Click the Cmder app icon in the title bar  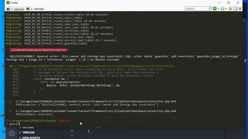pyautogui.click(x=8, y=3)
